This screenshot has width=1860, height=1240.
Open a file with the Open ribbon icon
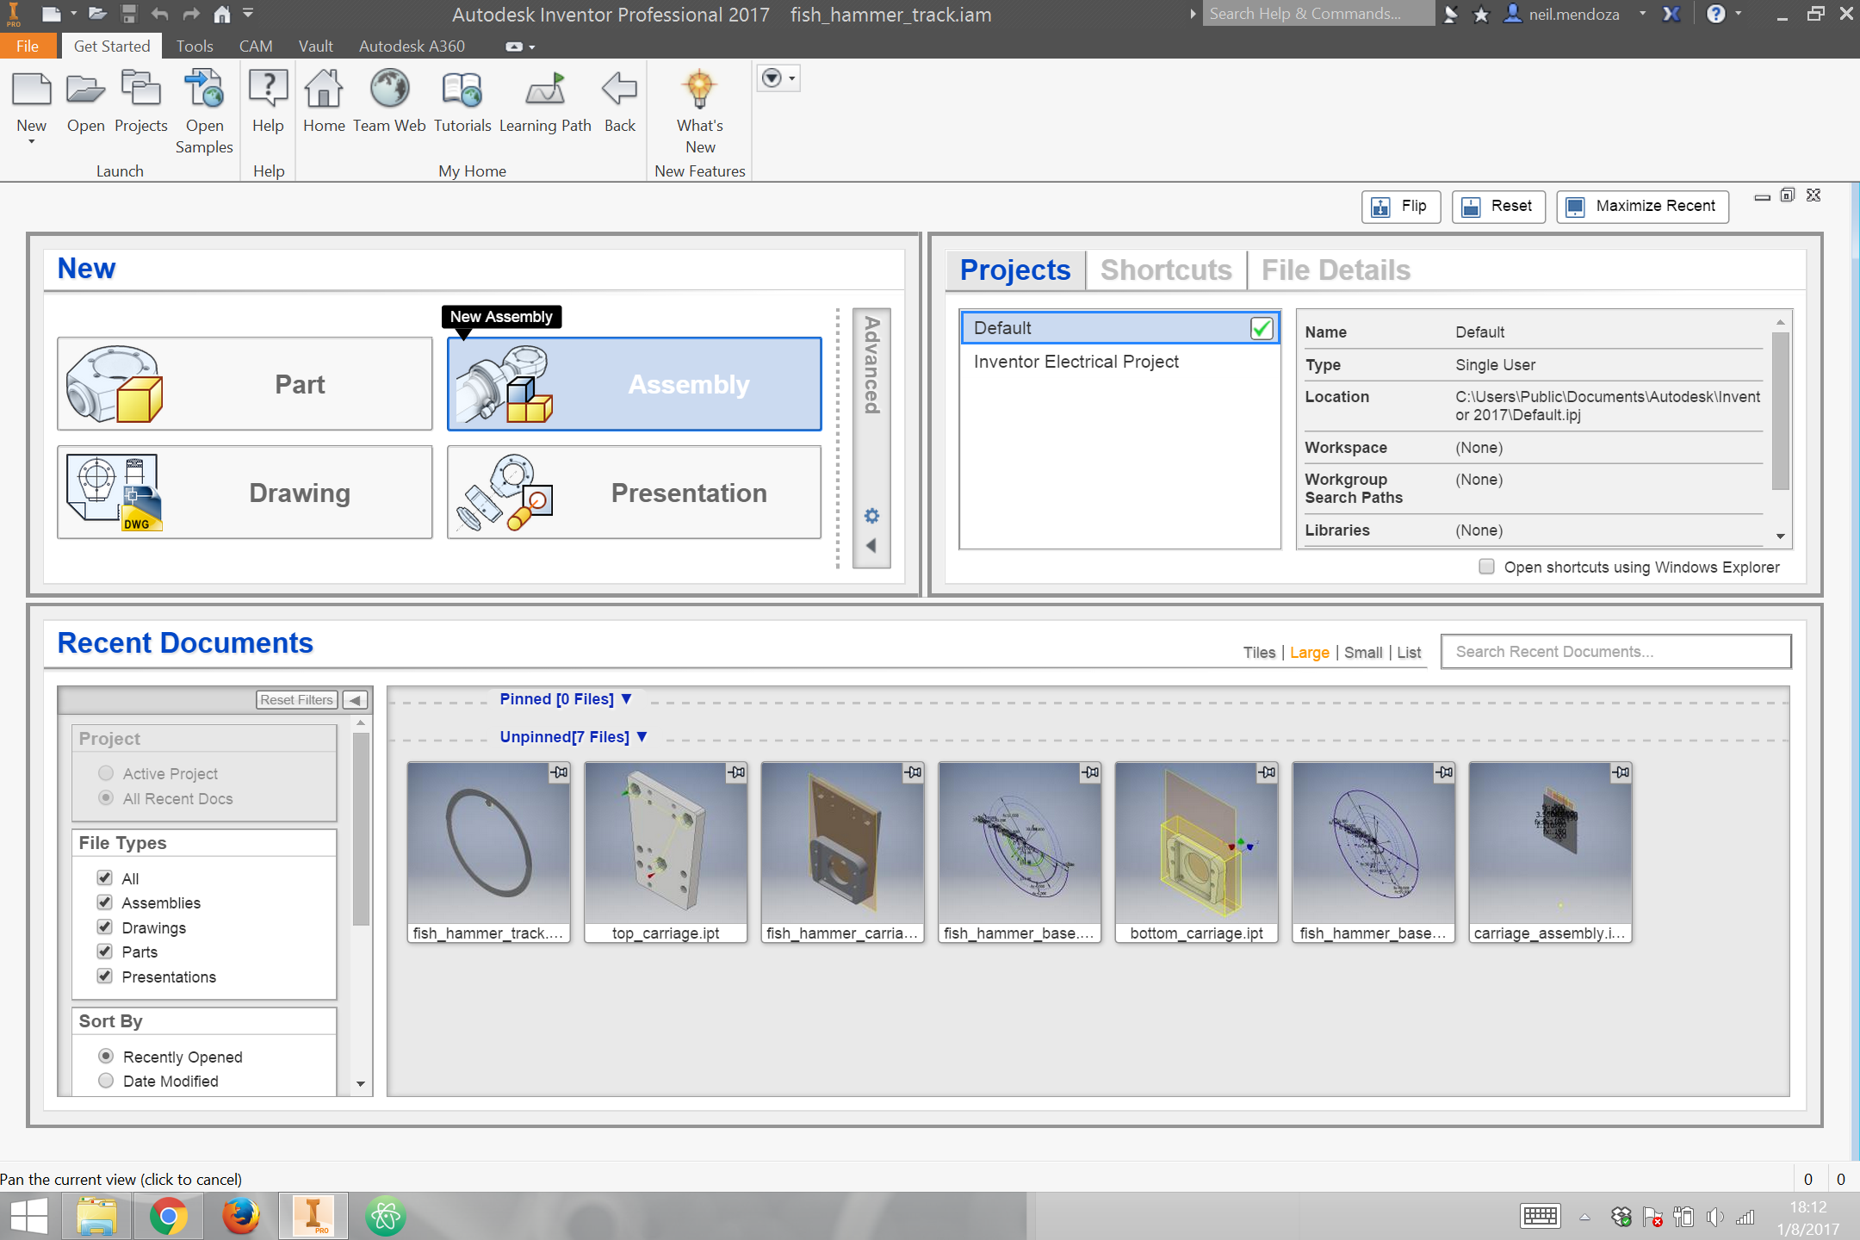(x=86, y=90)
